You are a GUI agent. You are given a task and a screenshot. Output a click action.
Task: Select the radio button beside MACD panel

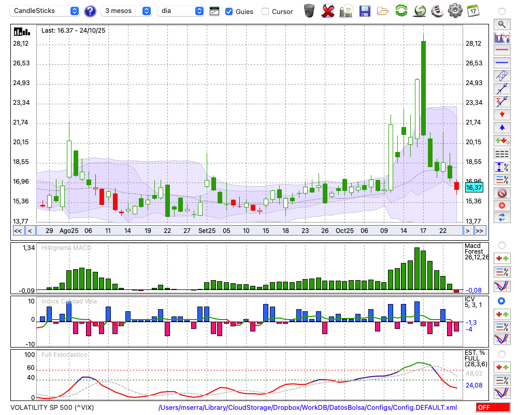pyautogui.click(x=501, y=245)
